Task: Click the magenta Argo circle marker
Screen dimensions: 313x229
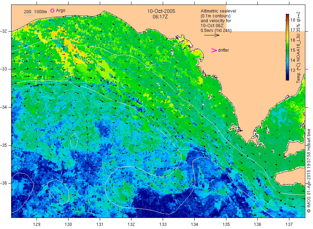Action: [52, 10]
